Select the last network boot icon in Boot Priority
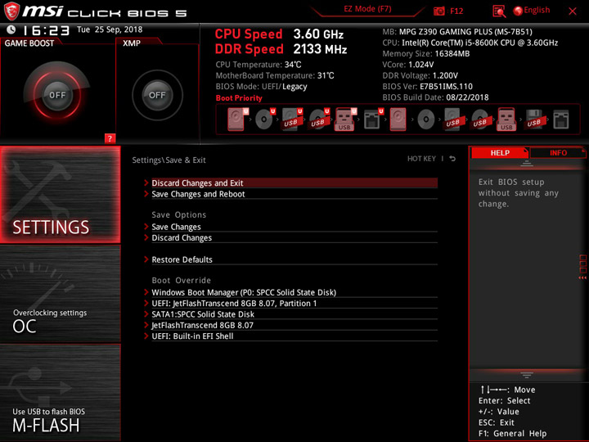 point(561,120)
